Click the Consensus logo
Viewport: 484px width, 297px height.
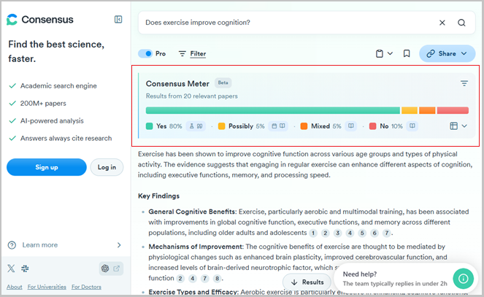(40, 20)
